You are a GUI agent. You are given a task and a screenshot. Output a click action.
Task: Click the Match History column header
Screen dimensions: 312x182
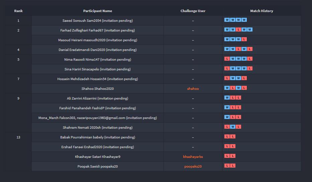pos(262,11)
